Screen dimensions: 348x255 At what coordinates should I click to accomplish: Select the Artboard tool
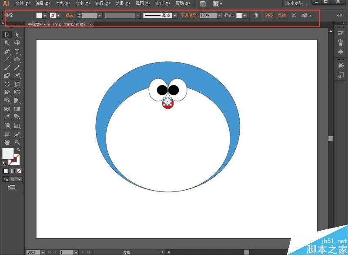(x=7, y=134)
